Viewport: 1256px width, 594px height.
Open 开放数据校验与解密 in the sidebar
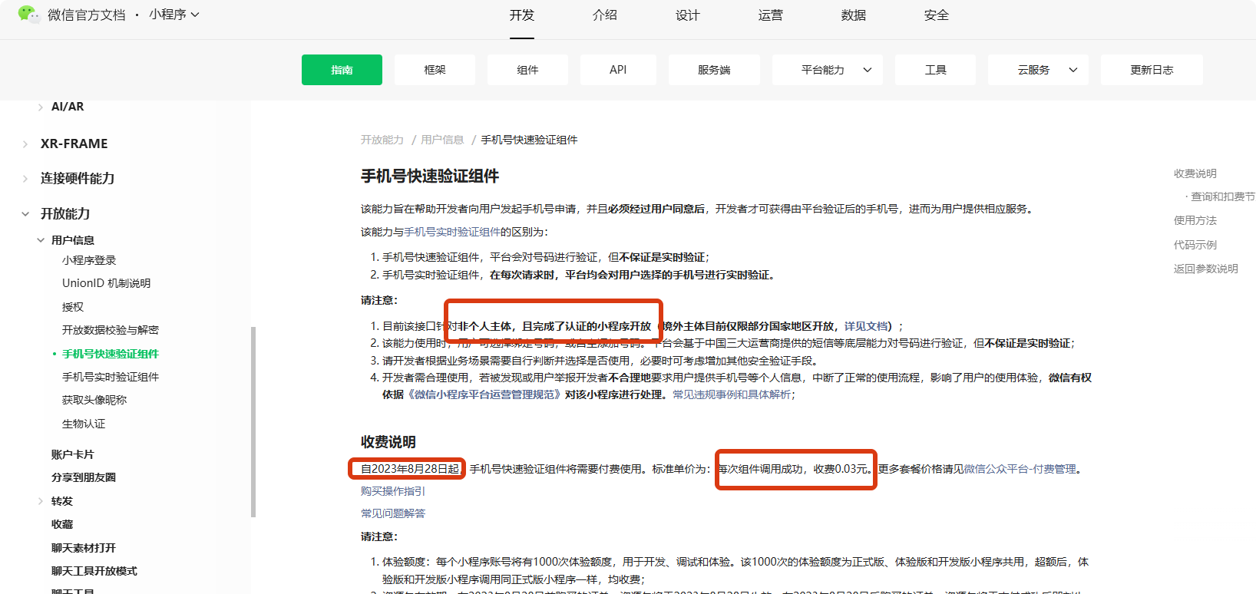111,330
